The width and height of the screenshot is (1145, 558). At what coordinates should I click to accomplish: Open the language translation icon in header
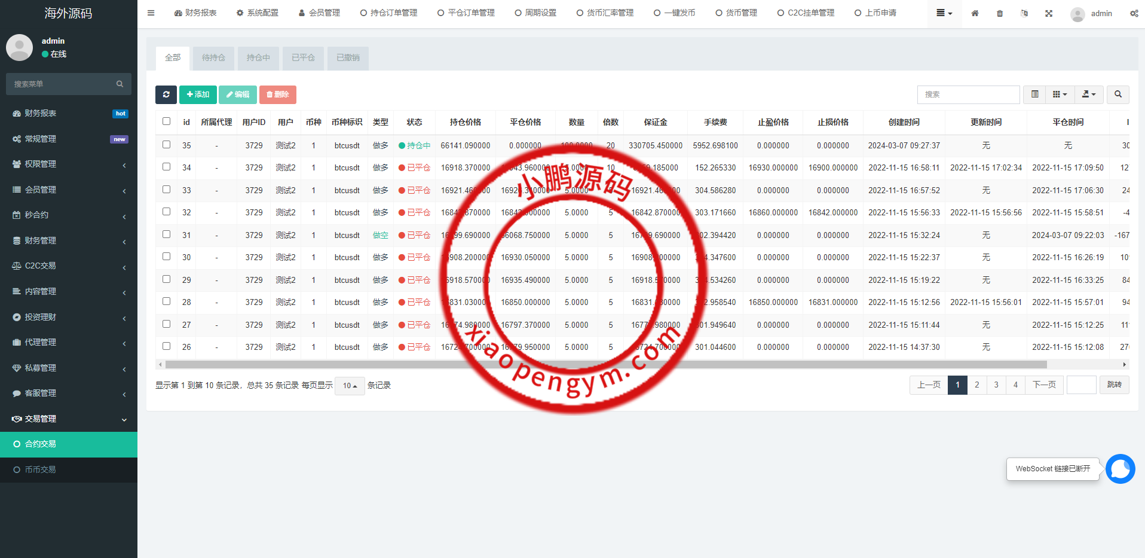pyautogui.click(x=1024, y=13)
